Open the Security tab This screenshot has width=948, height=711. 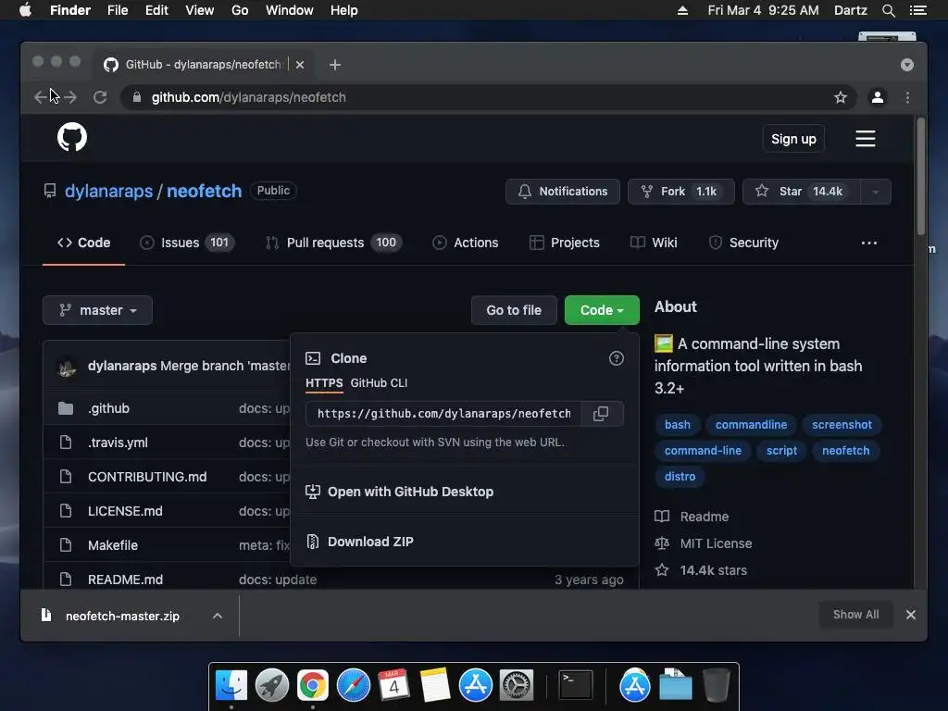743,243
